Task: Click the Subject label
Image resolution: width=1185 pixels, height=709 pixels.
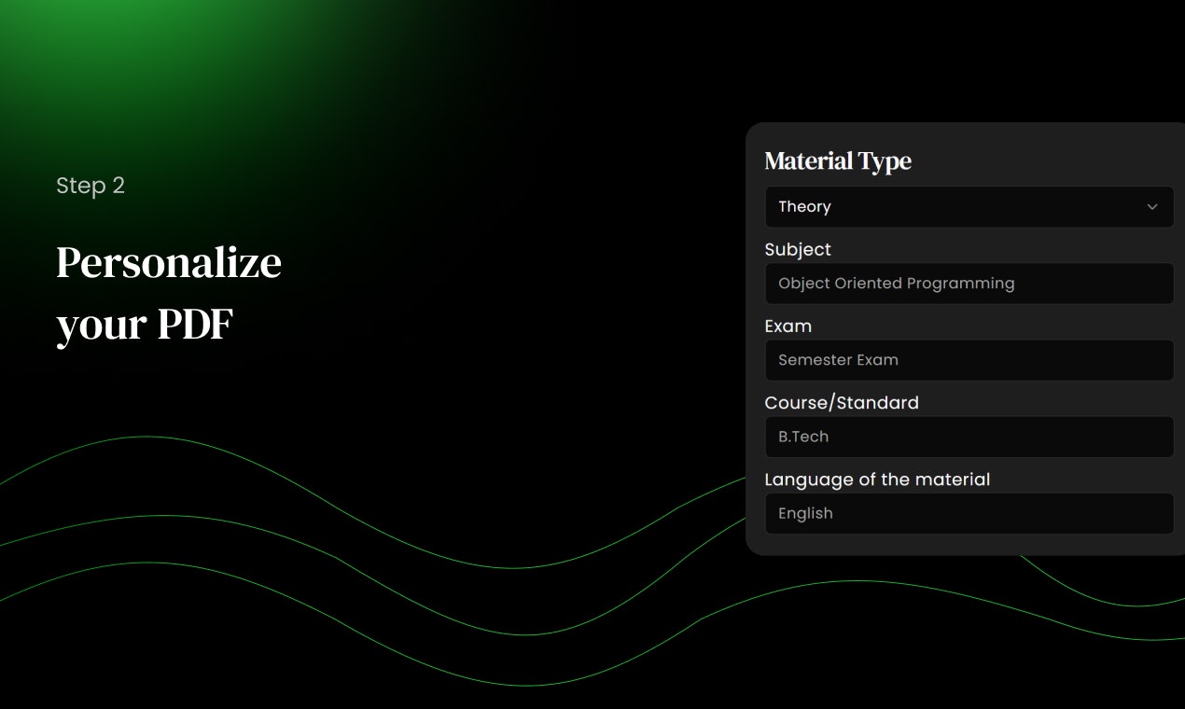Action: (798, 250)
